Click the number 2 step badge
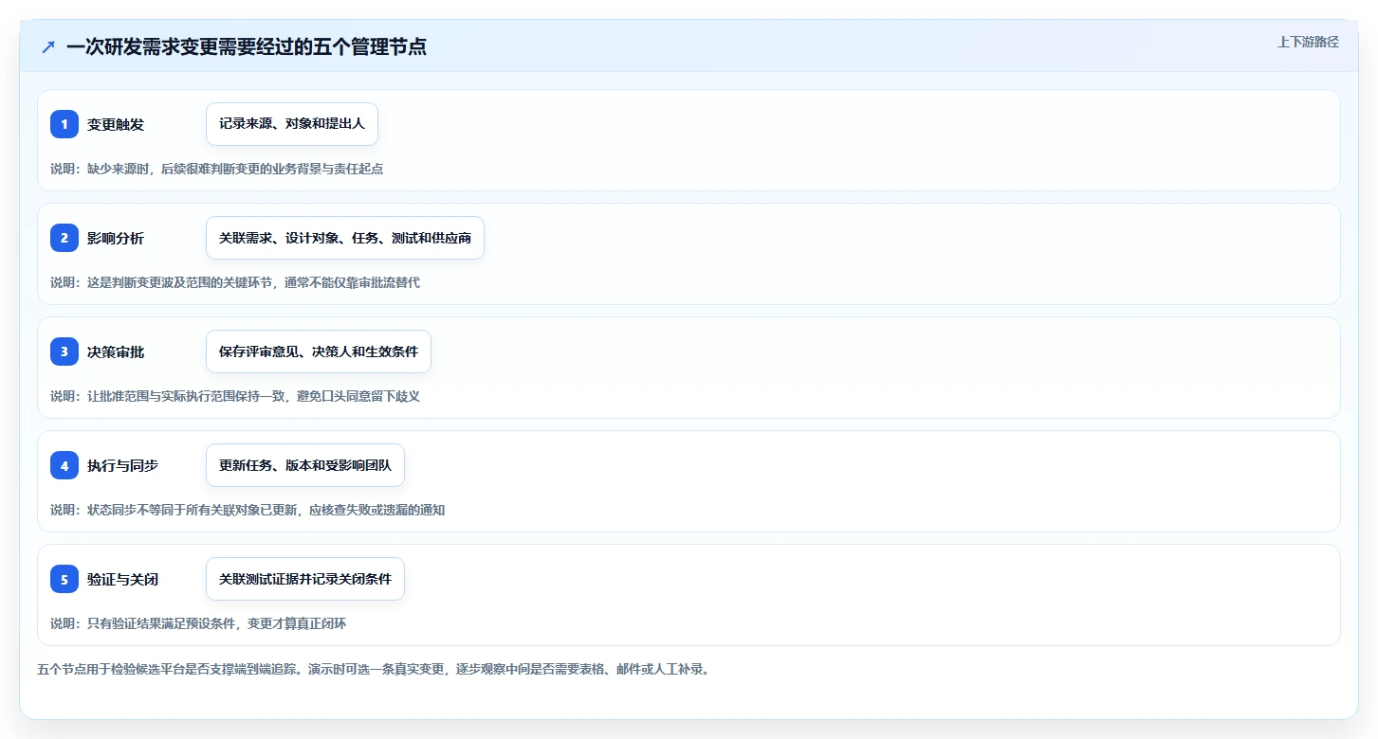Screen dimensions: 1378x739 pos(64,238)
